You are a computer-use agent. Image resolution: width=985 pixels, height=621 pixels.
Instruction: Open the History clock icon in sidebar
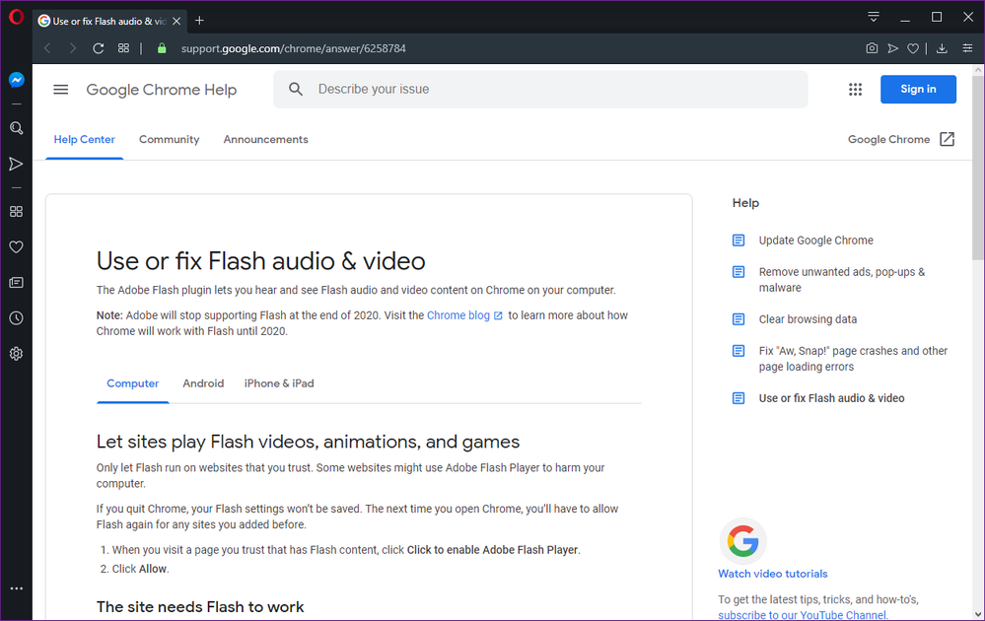coord(16,318)
